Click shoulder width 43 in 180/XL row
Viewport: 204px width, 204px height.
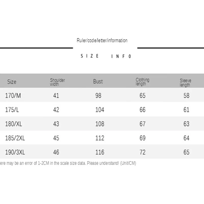[56, 124]
